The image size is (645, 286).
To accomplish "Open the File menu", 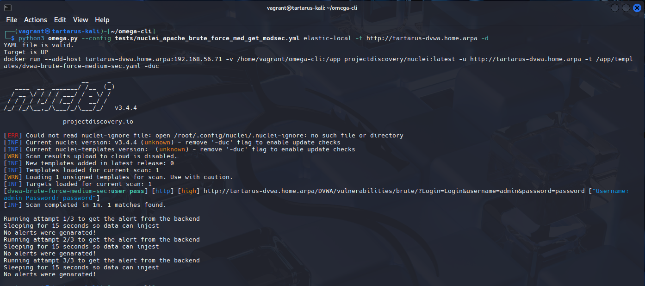I will point(12,20).
